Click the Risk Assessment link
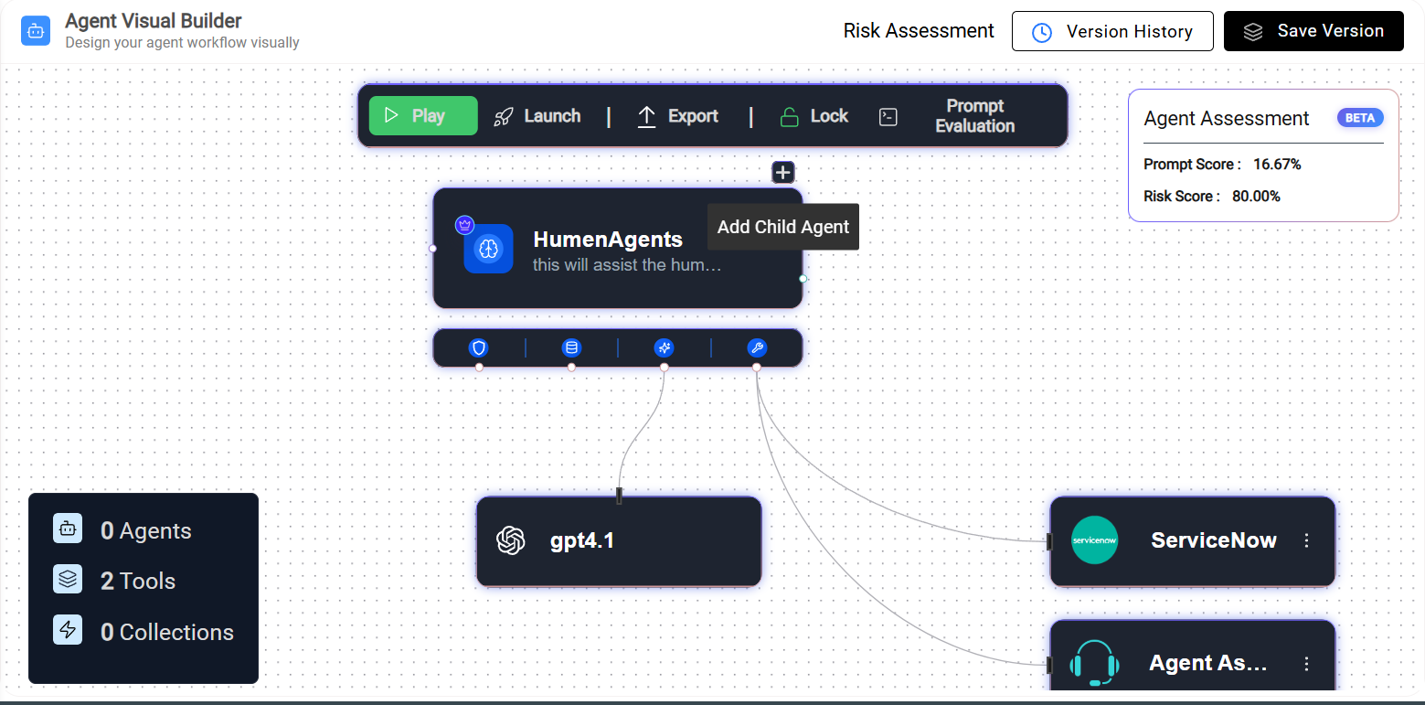1425x705 pixels. pyautogui.click(x=919, y=31)
